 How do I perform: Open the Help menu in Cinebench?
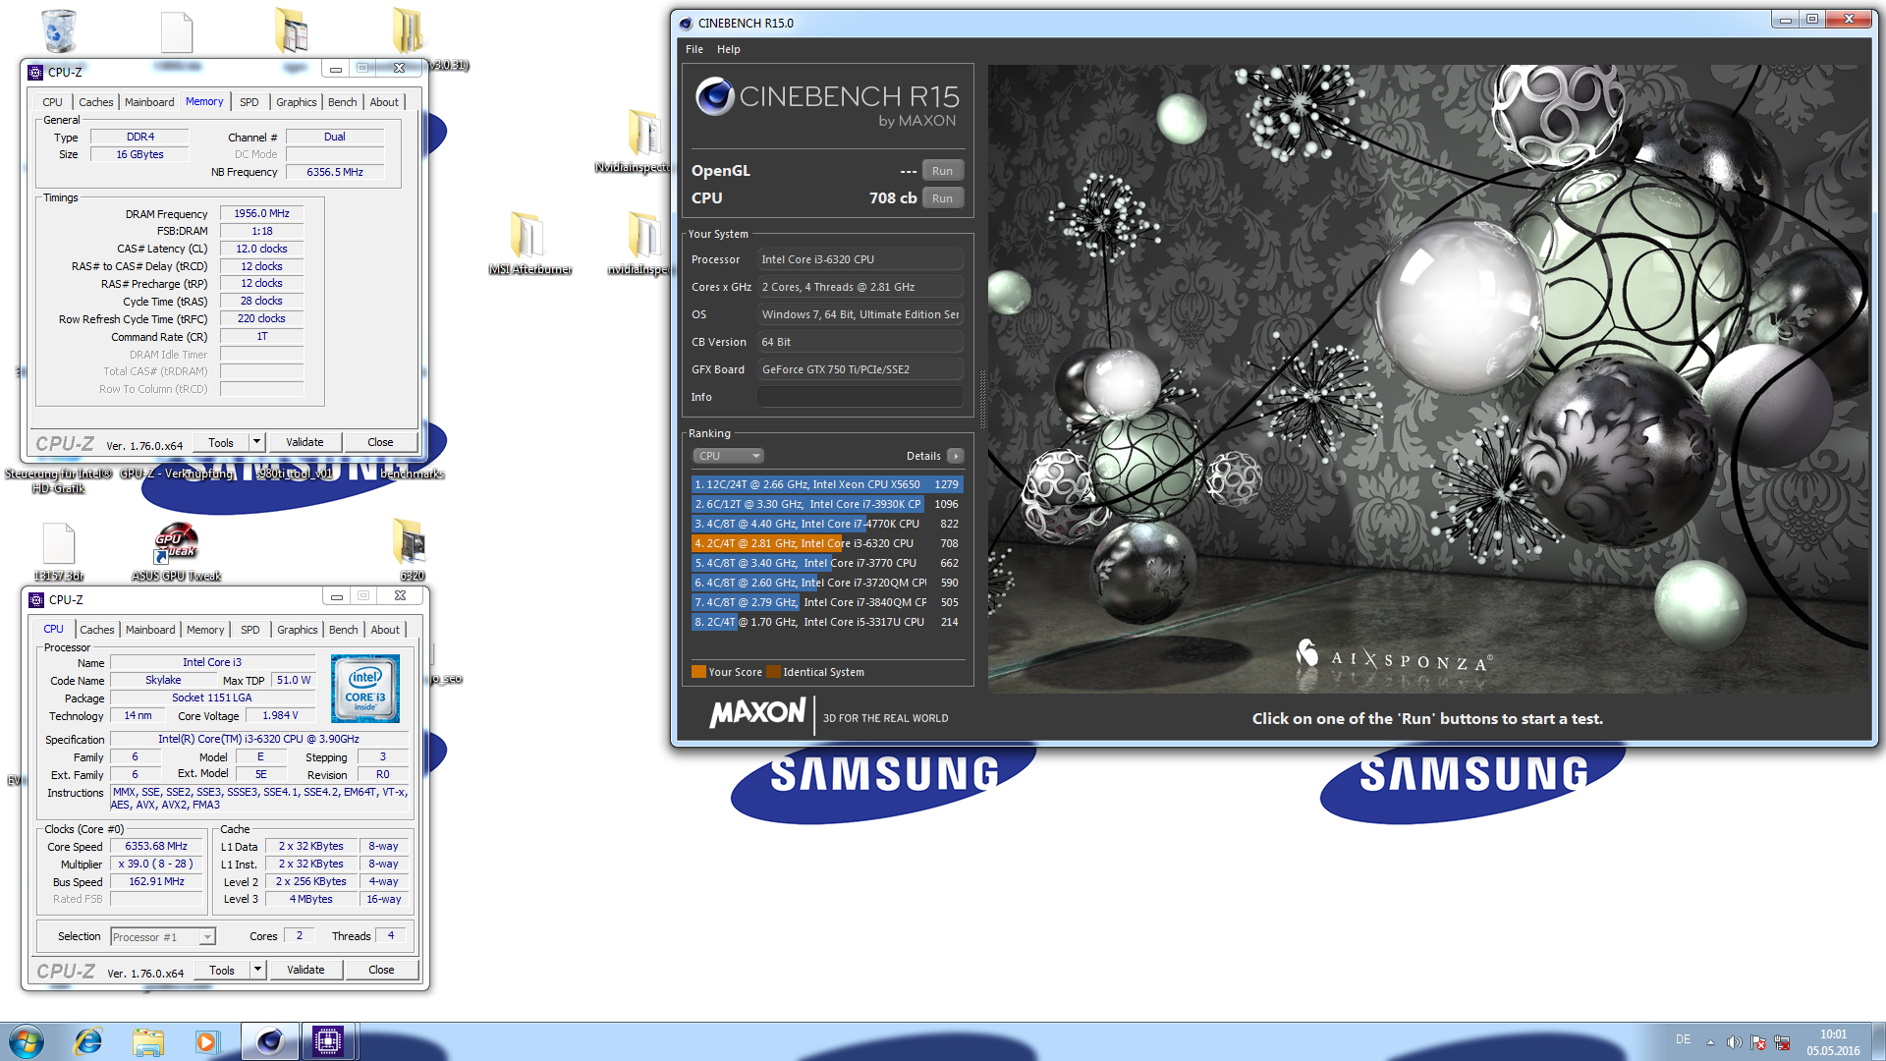(x=729, y=49)
